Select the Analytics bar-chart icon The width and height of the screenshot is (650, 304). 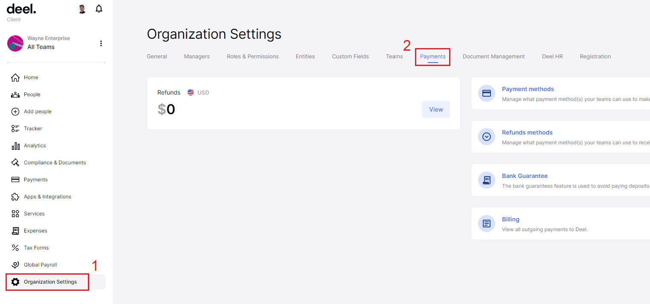(16, 145)
